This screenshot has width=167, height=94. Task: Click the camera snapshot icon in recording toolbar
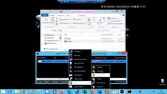tap(135, 7)
